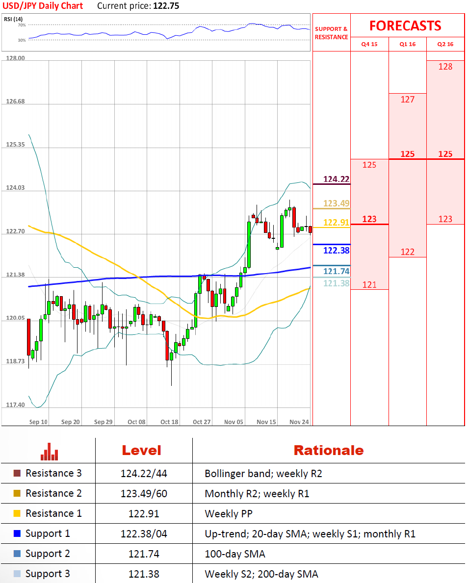The height and width of the screenshot is (583, 468).
Task: Select the 'Resistance 1' row label
Action: (x=53, y=513)
